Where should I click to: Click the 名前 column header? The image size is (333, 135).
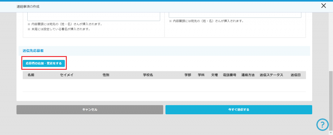pos(31,75)
